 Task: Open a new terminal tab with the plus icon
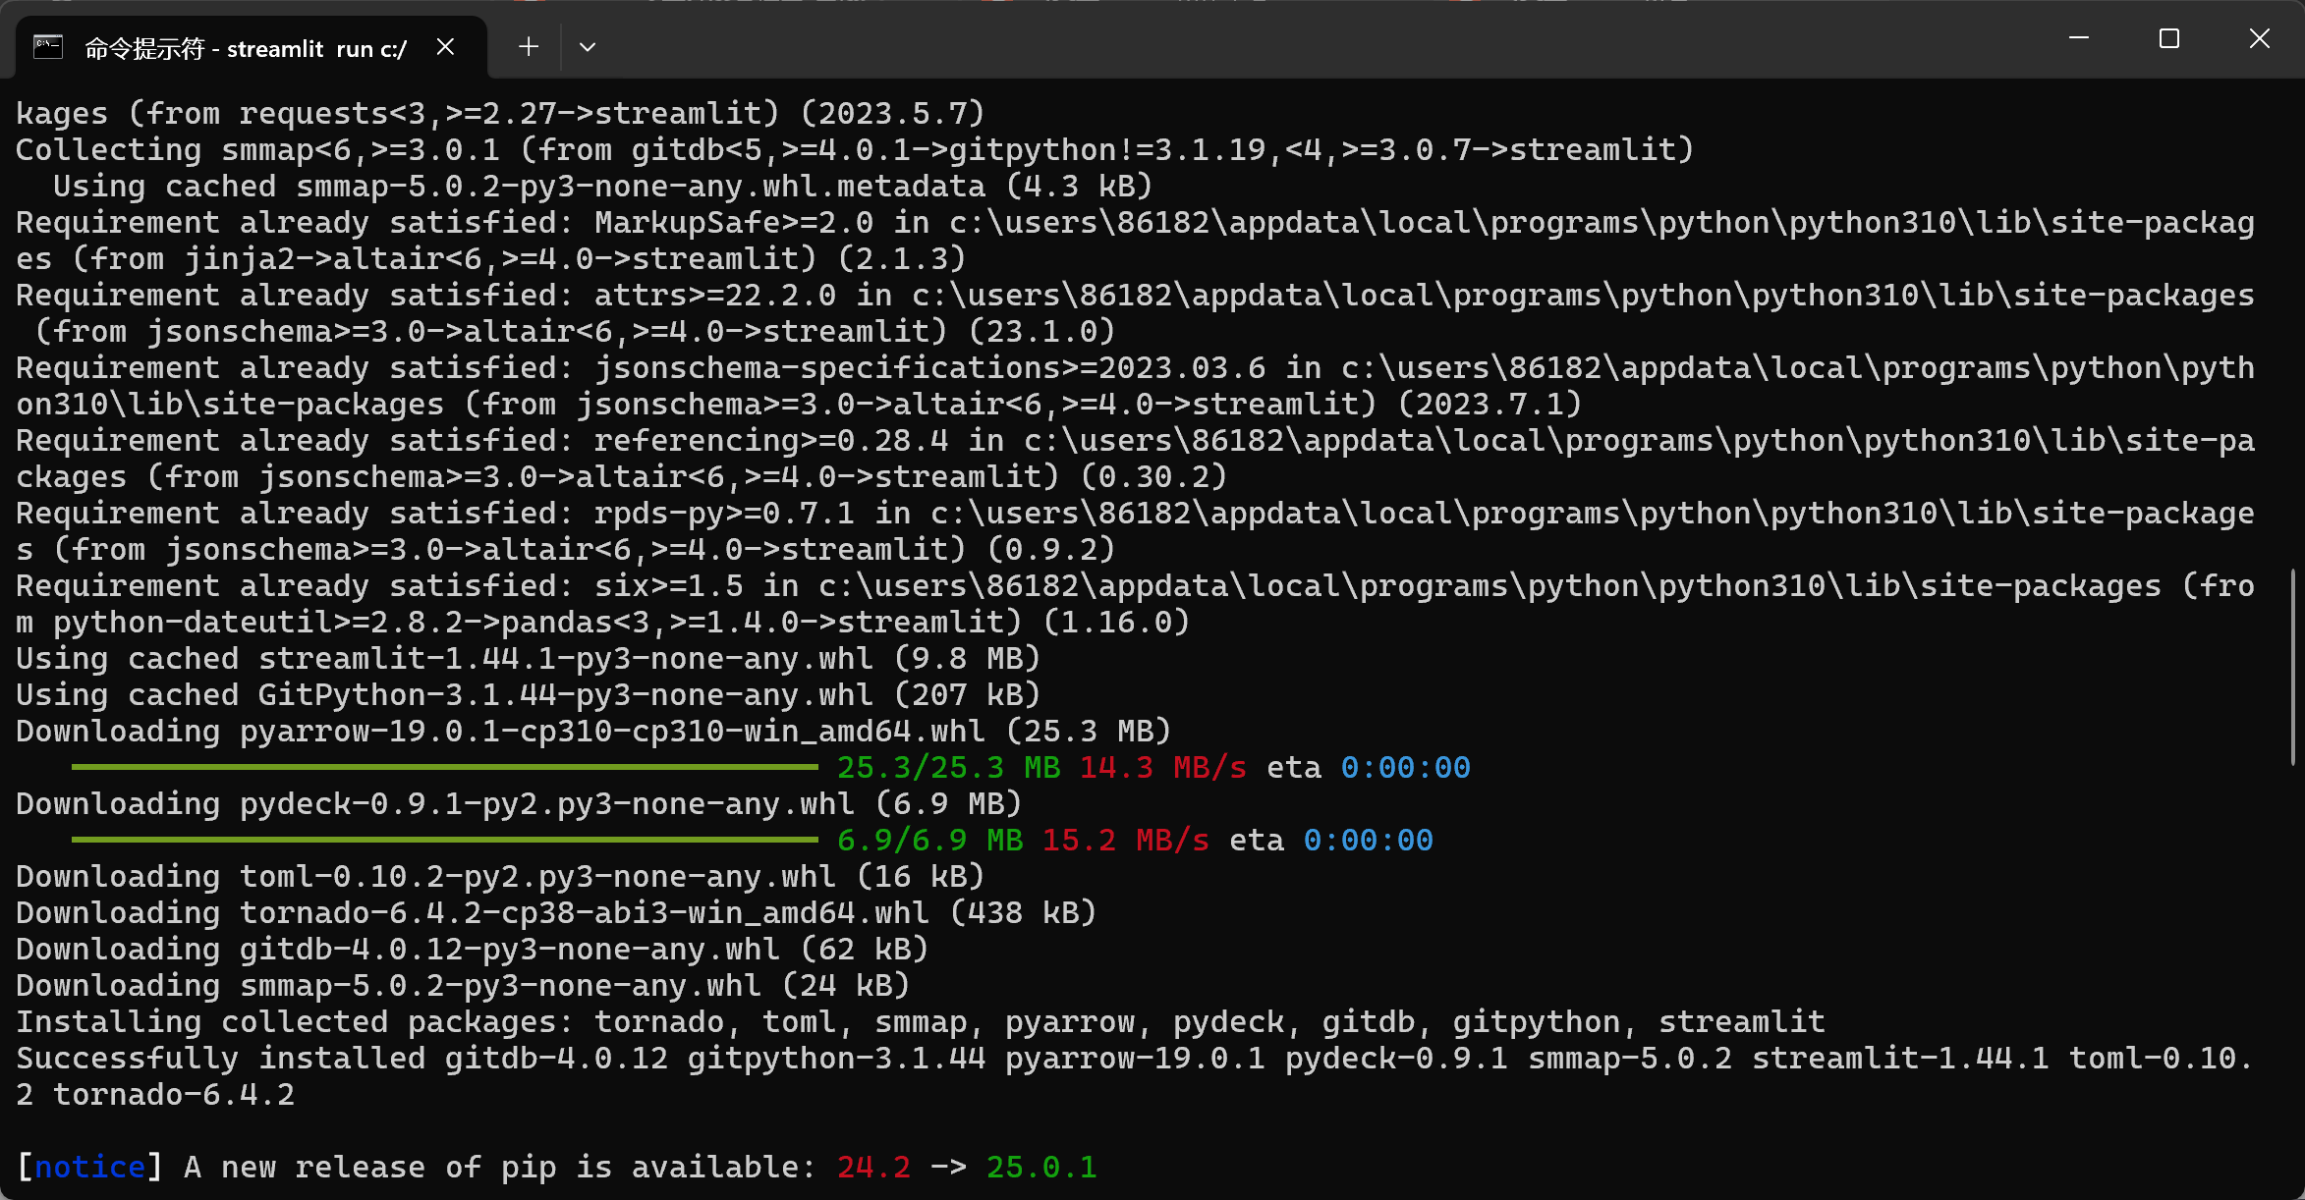(529, 47)
